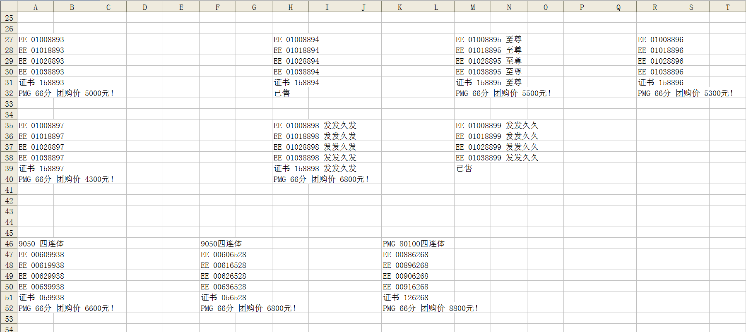Select column A header
Viewport: 746px width, 332px height.
[36, 7]
